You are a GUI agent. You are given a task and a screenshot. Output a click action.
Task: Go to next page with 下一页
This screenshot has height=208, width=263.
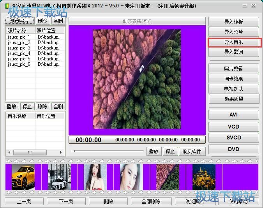[66, 201]
